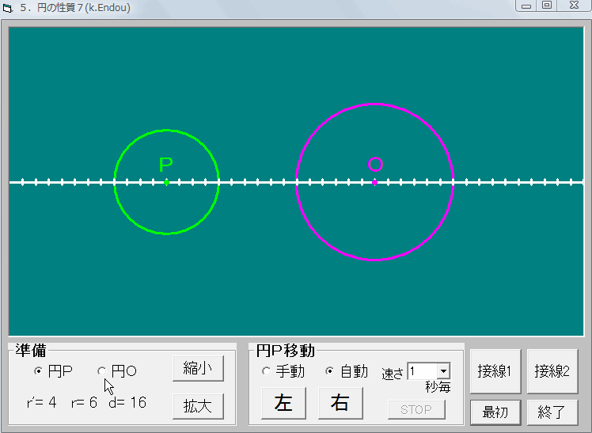Viewport: 592px width, 433px height.
Task: Minimize the 円の性質7 window
Action: pos(526,6)
